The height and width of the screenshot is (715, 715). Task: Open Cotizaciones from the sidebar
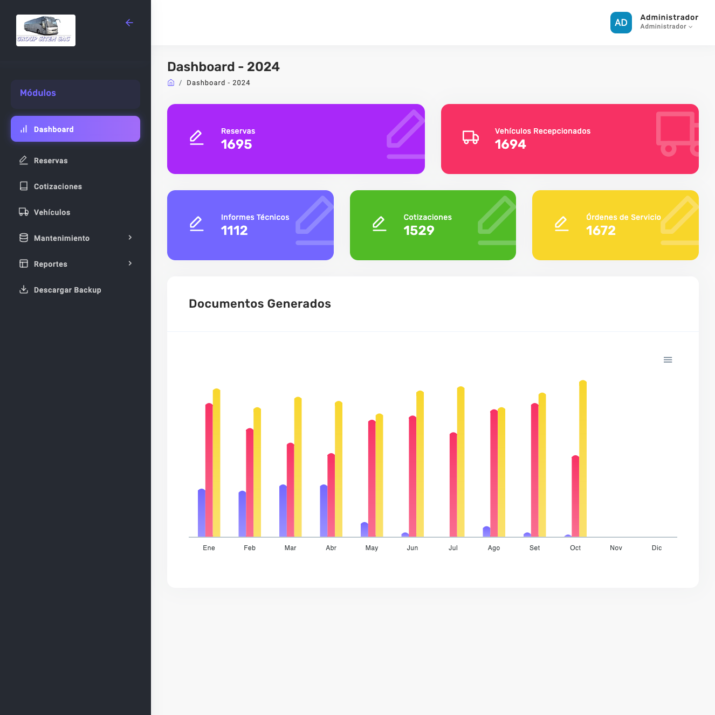pos(75,186)
